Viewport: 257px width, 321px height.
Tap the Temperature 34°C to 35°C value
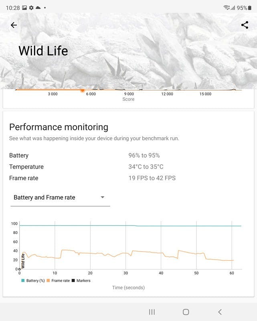coord(146,167)
